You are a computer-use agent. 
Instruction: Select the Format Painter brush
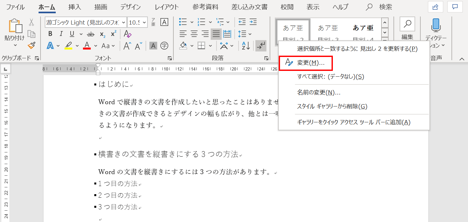(x=31, y=46)
